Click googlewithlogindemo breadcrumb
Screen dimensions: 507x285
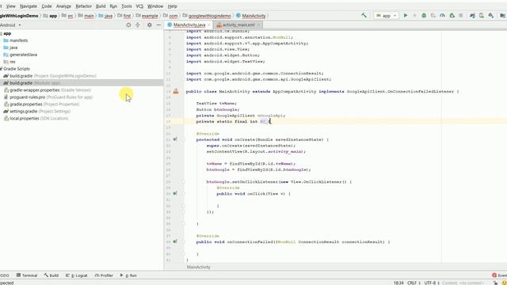click(207, 16)
